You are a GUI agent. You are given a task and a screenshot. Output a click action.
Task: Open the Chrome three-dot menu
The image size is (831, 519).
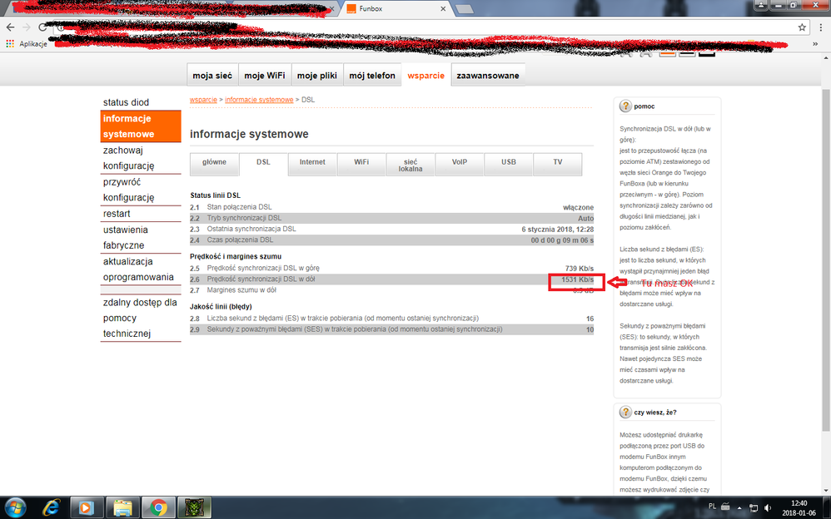pos(819,27)
